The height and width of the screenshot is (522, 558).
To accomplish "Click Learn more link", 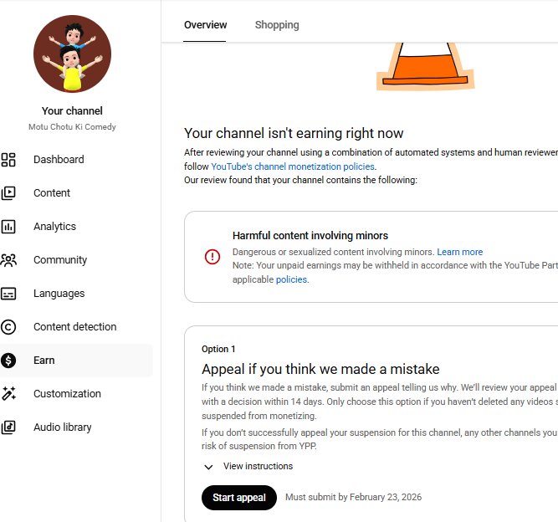I will pos(460,252).
